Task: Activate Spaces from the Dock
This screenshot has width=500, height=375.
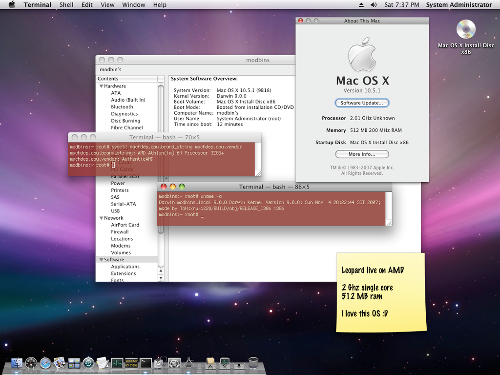Action: coord(74,363)
